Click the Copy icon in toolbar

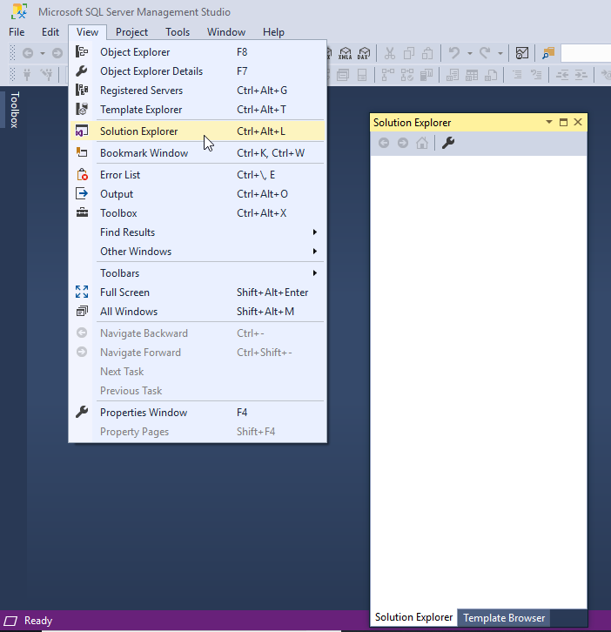click(409, 53)
